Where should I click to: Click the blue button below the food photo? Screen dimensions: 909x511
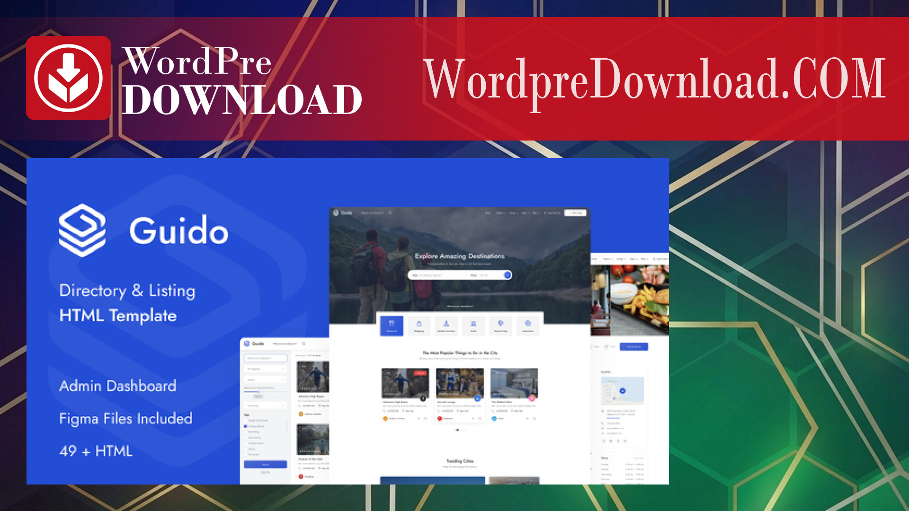(x=634, y=347)
